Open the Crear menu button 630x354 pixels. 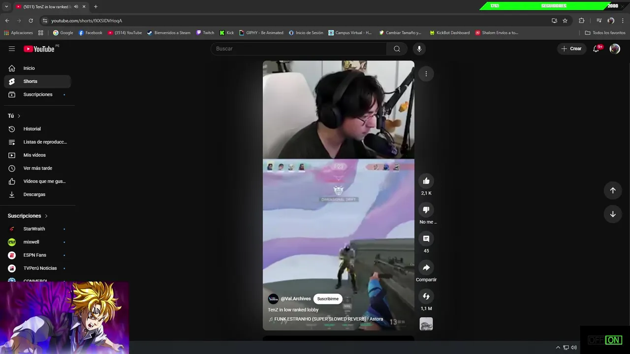pos(571,49)
